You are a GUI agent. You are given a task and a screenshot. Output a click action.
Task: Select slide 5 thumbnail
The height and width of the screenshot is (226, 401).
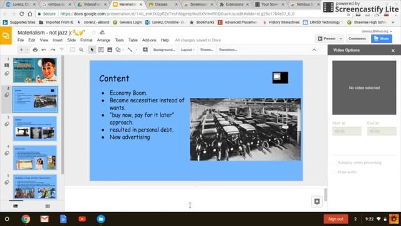(35, 187)
